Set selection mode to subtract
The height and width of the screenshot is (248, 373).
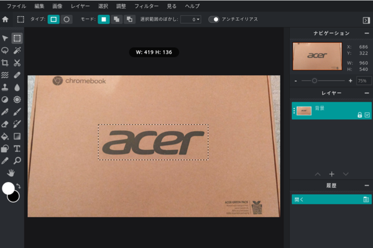129,19
